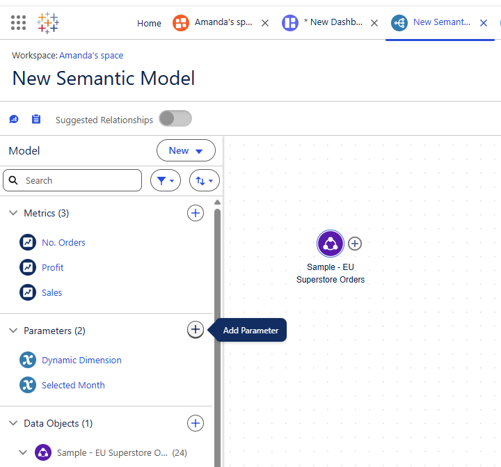This screenshot has height=467, width=501.
Task: Add a new data object with plus icon
Action: tap(196, 423)
